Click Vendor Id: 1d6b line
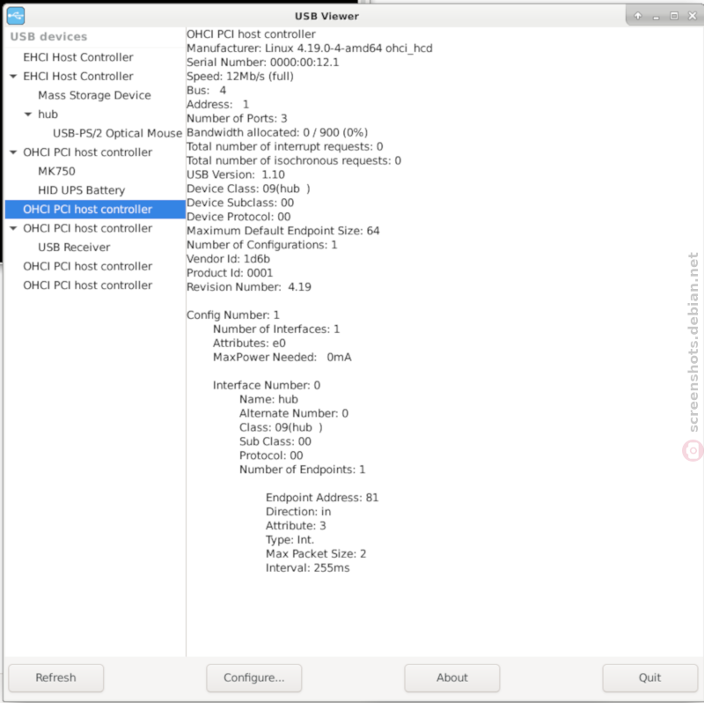 [x=228, y=259]
